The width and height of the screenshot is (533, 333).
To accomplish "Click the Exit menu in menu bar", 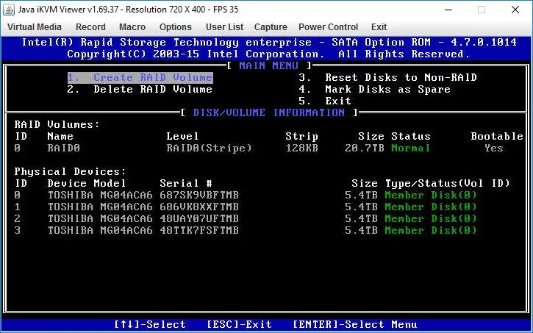I will [379, 27].
